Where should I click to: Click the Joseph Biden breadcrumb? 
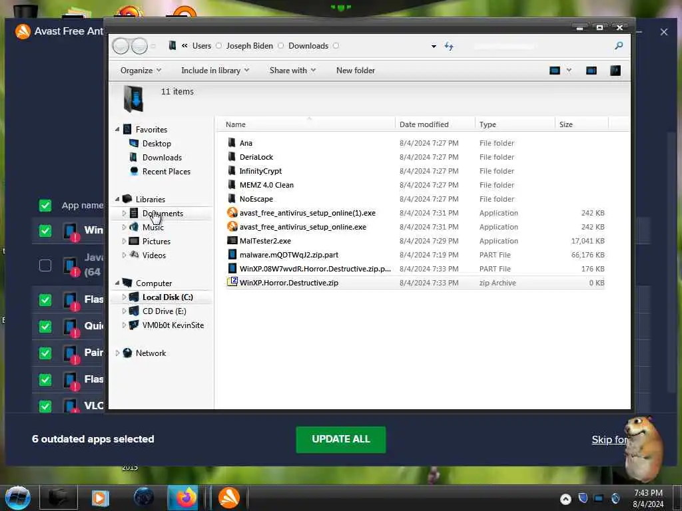(x=250, y=46)
